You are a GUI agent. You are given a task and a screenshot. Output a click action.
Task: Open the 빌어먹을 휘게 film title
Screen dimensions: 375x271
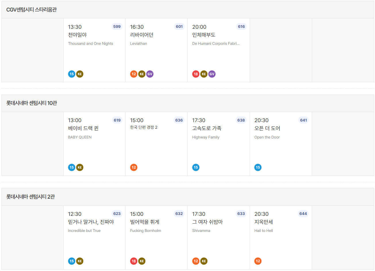(x=145, y=222)
